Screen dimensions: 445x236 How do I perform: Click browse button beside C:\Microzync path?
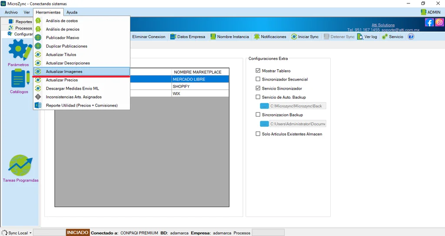264,106
